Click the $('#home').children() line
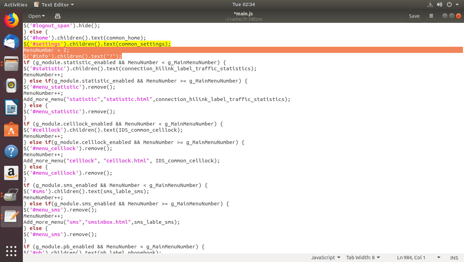 [x=85, y=38]
